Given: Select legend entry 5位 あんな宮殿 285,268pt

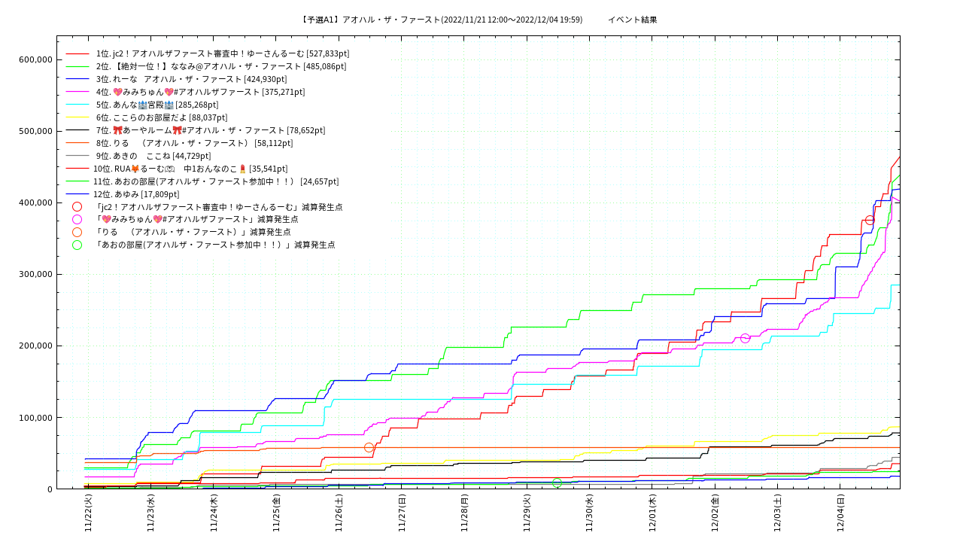Looking at the screenshot, I should (157, 105).
